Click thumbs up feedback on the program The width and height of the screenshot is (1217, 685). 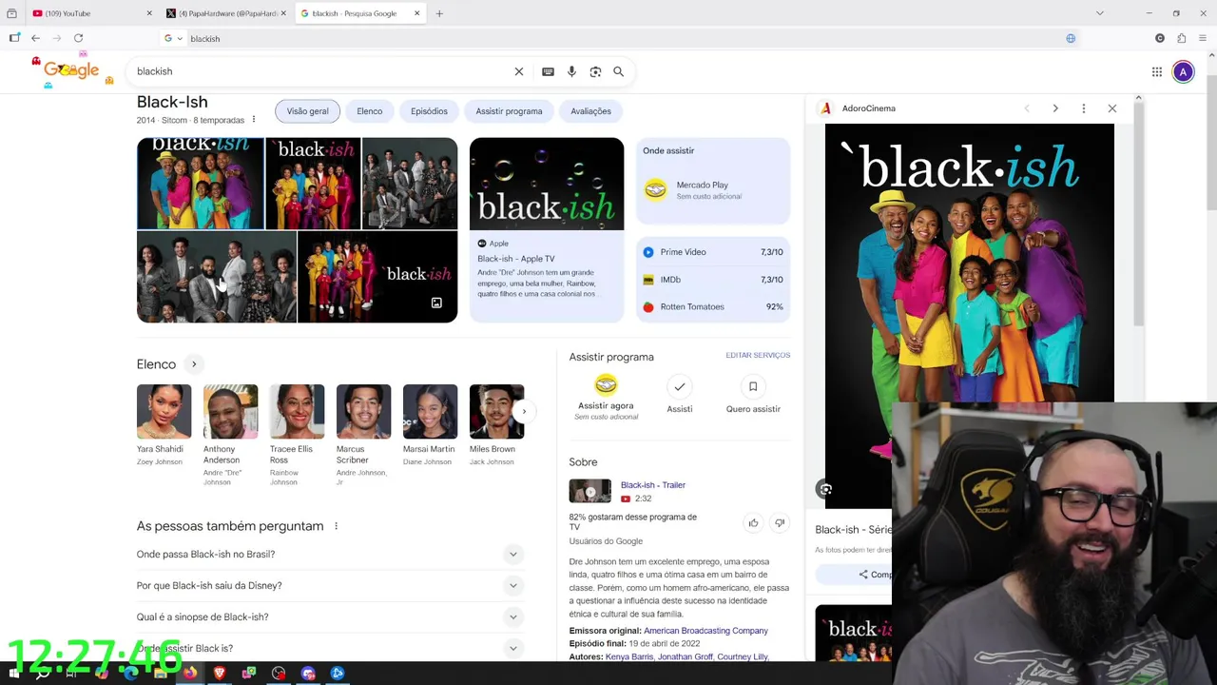pyautogui.click(x=753, y=522)
